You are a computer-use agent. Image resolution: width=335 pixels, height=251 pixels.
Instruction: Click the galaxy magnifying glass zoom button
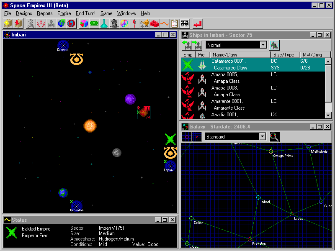(x=274, y=137)
